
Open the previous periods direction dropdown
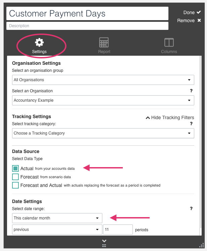[x=57, y=230]
